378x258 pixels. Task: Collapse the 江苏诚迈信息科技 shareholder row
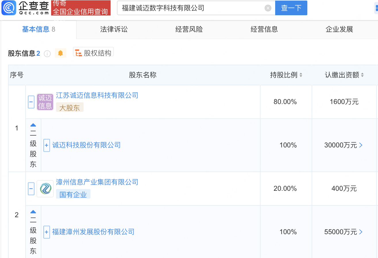[x=31, y=102]
